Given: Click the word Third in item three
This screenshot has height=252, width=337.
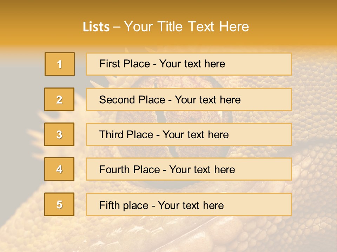Looking at the screenshot, I should click(110, 135).
